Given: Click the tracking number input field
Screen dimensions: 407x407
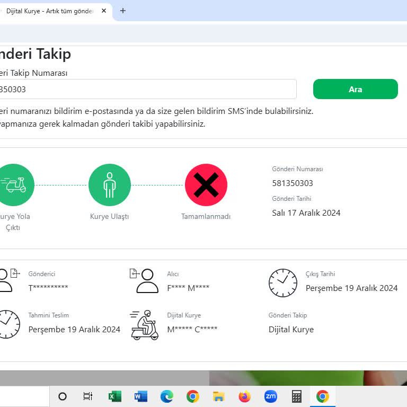Looking at the screenshot, I should pos(148,89).
